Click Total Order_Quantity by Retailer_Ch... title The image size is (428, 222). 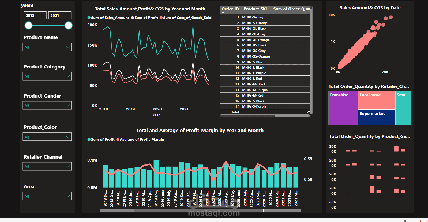click(369, 86)
